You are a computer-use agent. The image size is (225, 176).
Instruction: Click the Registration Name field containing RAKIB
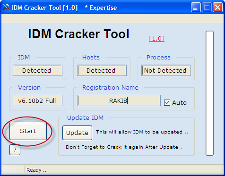click(x=119, y=101)
